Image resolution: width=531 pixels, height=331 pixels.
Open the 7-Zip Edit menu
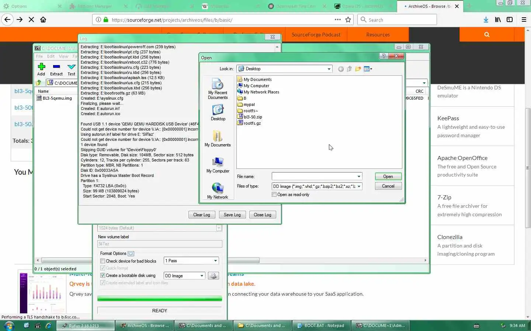[x=51, y=56]
